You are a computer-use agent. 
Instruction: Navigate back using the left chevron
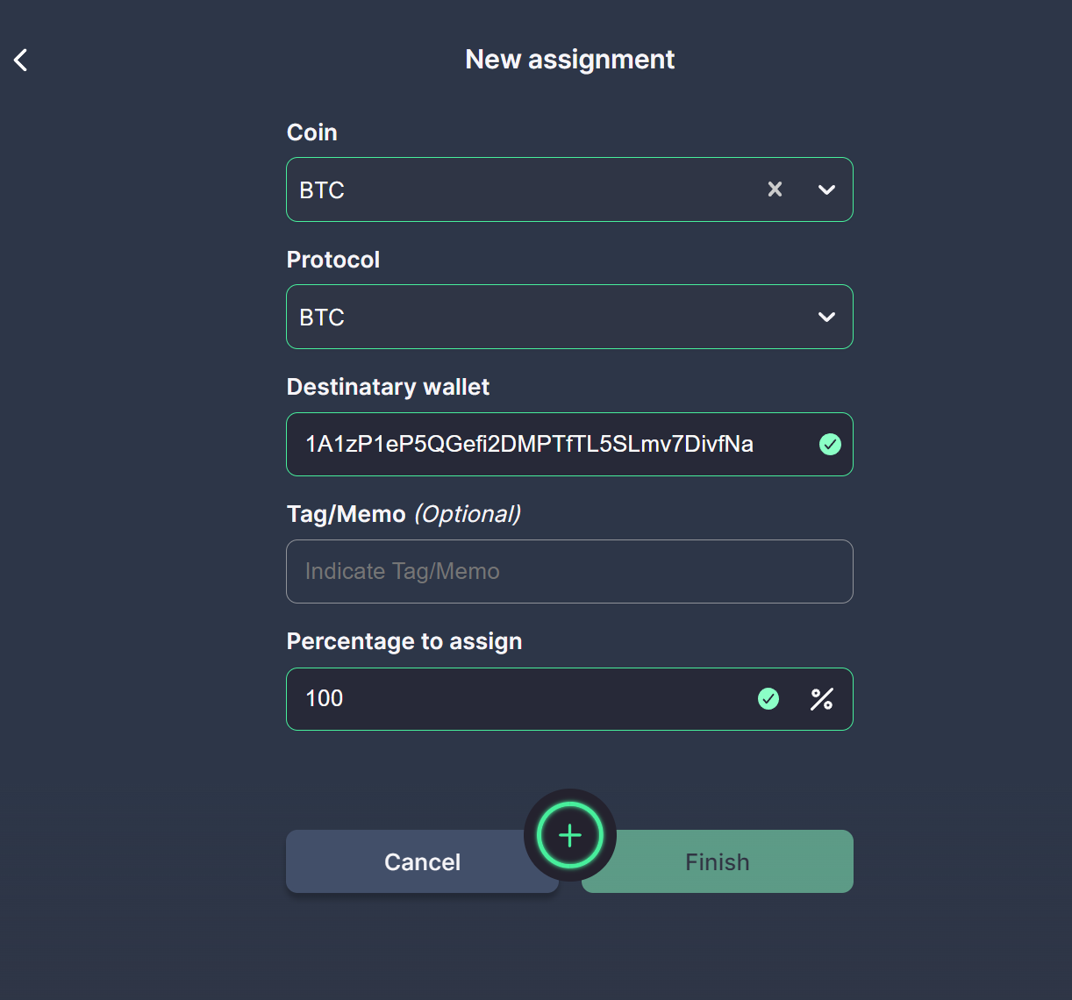pos(19,60)
